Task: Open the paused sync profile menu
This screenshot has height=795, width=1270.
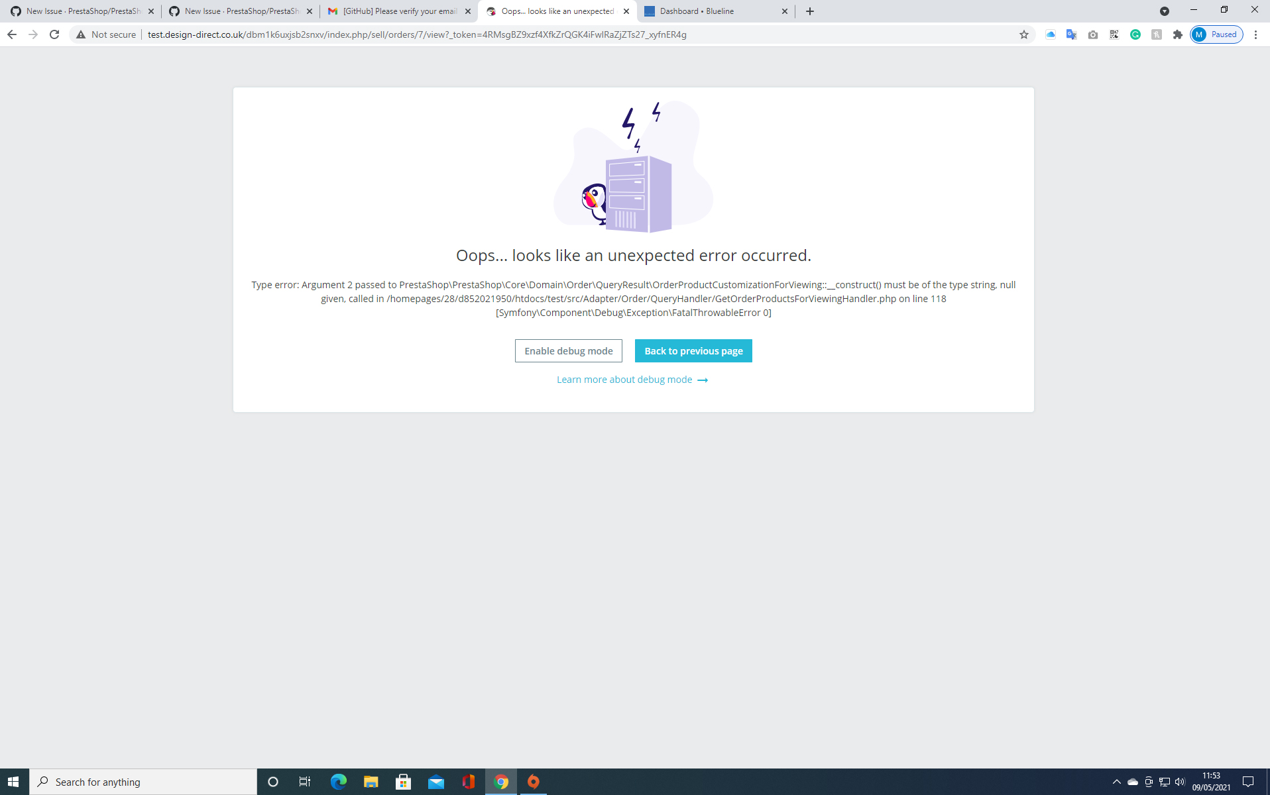Action: 1216,34
